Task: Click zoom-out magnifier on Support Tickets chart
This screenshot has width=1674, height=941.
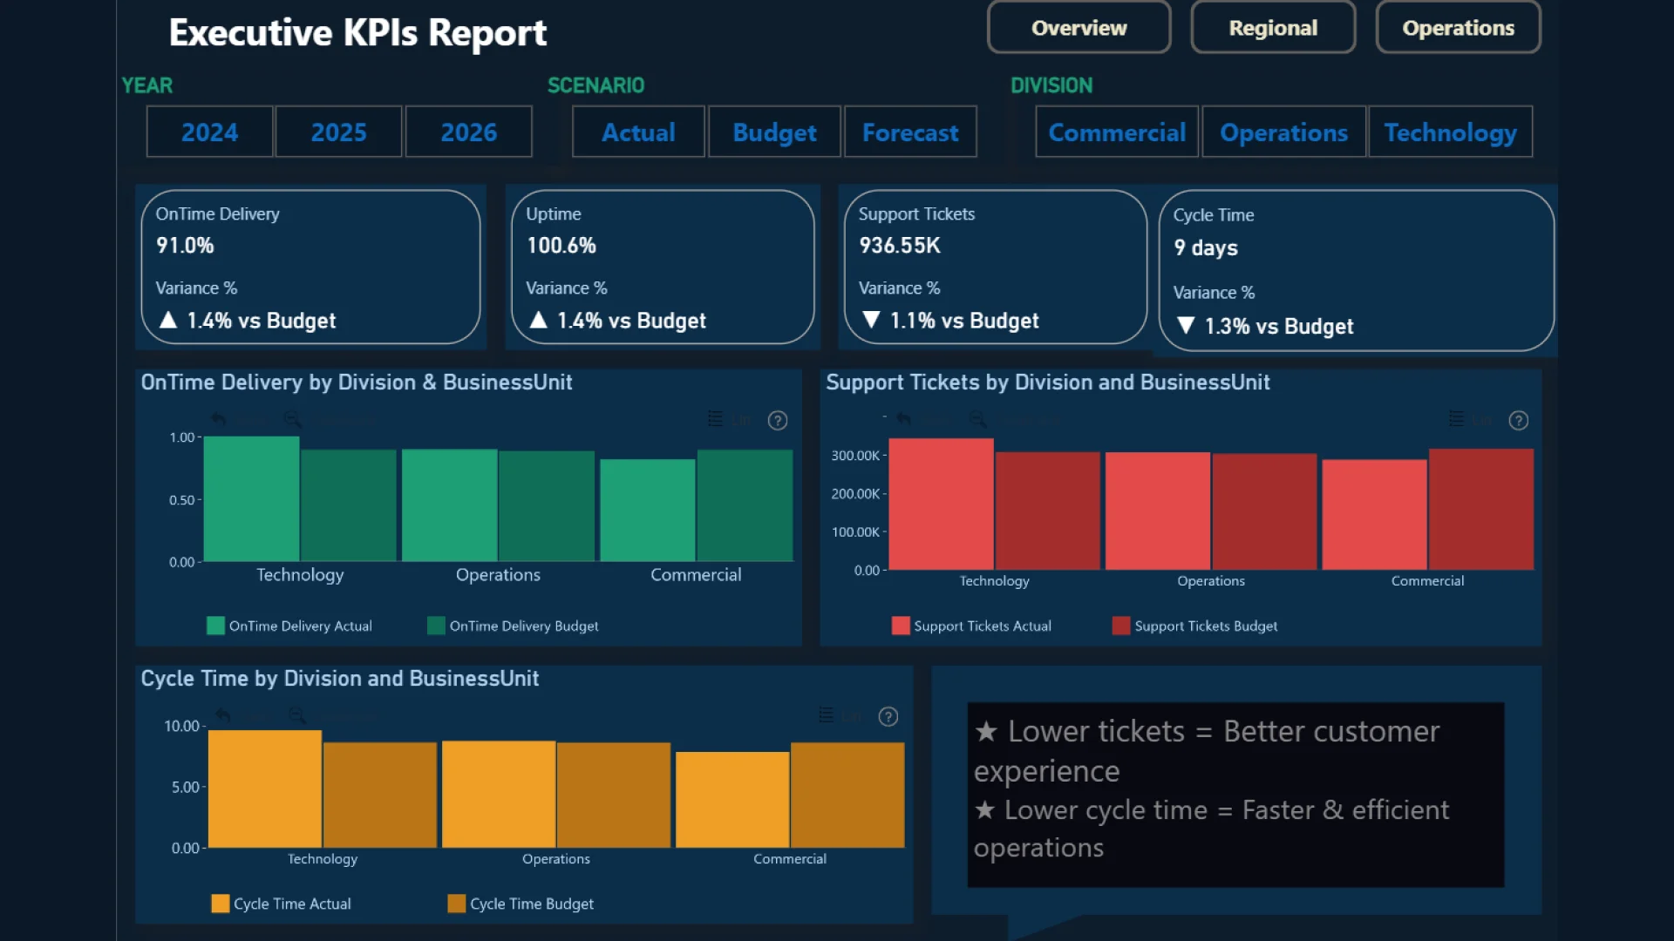Action: pyautogui.click(x=978, y=420)
